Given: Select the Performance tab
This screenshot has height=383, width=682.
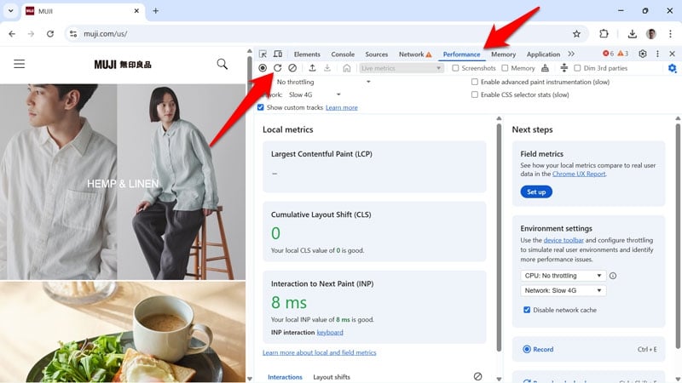Looking at the screenshot, I should tap(461, 54).
